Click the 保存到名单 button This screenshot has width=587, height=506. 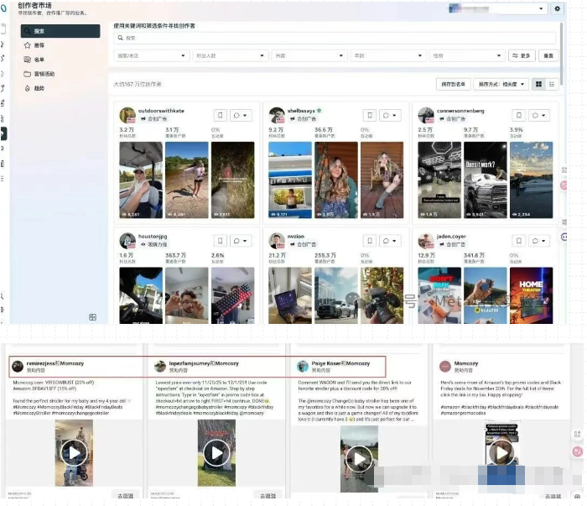pos(451,84)
